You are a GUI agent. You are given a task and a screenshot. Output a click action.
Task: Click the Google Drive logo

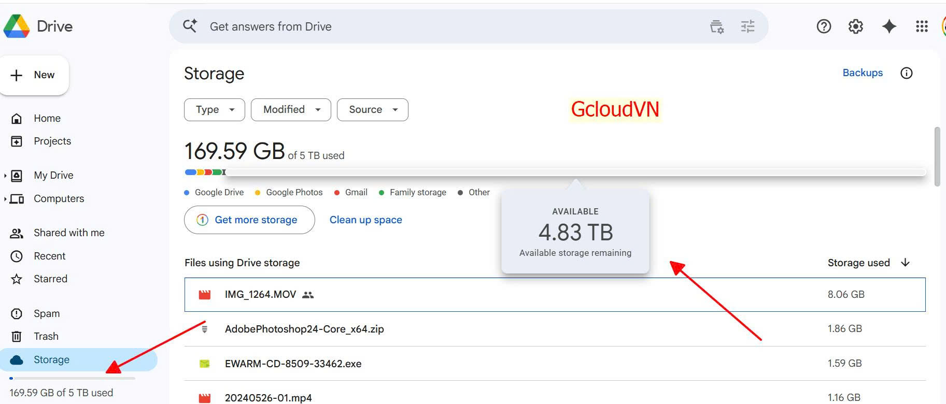pyautogui.click(x=17, y=26)
